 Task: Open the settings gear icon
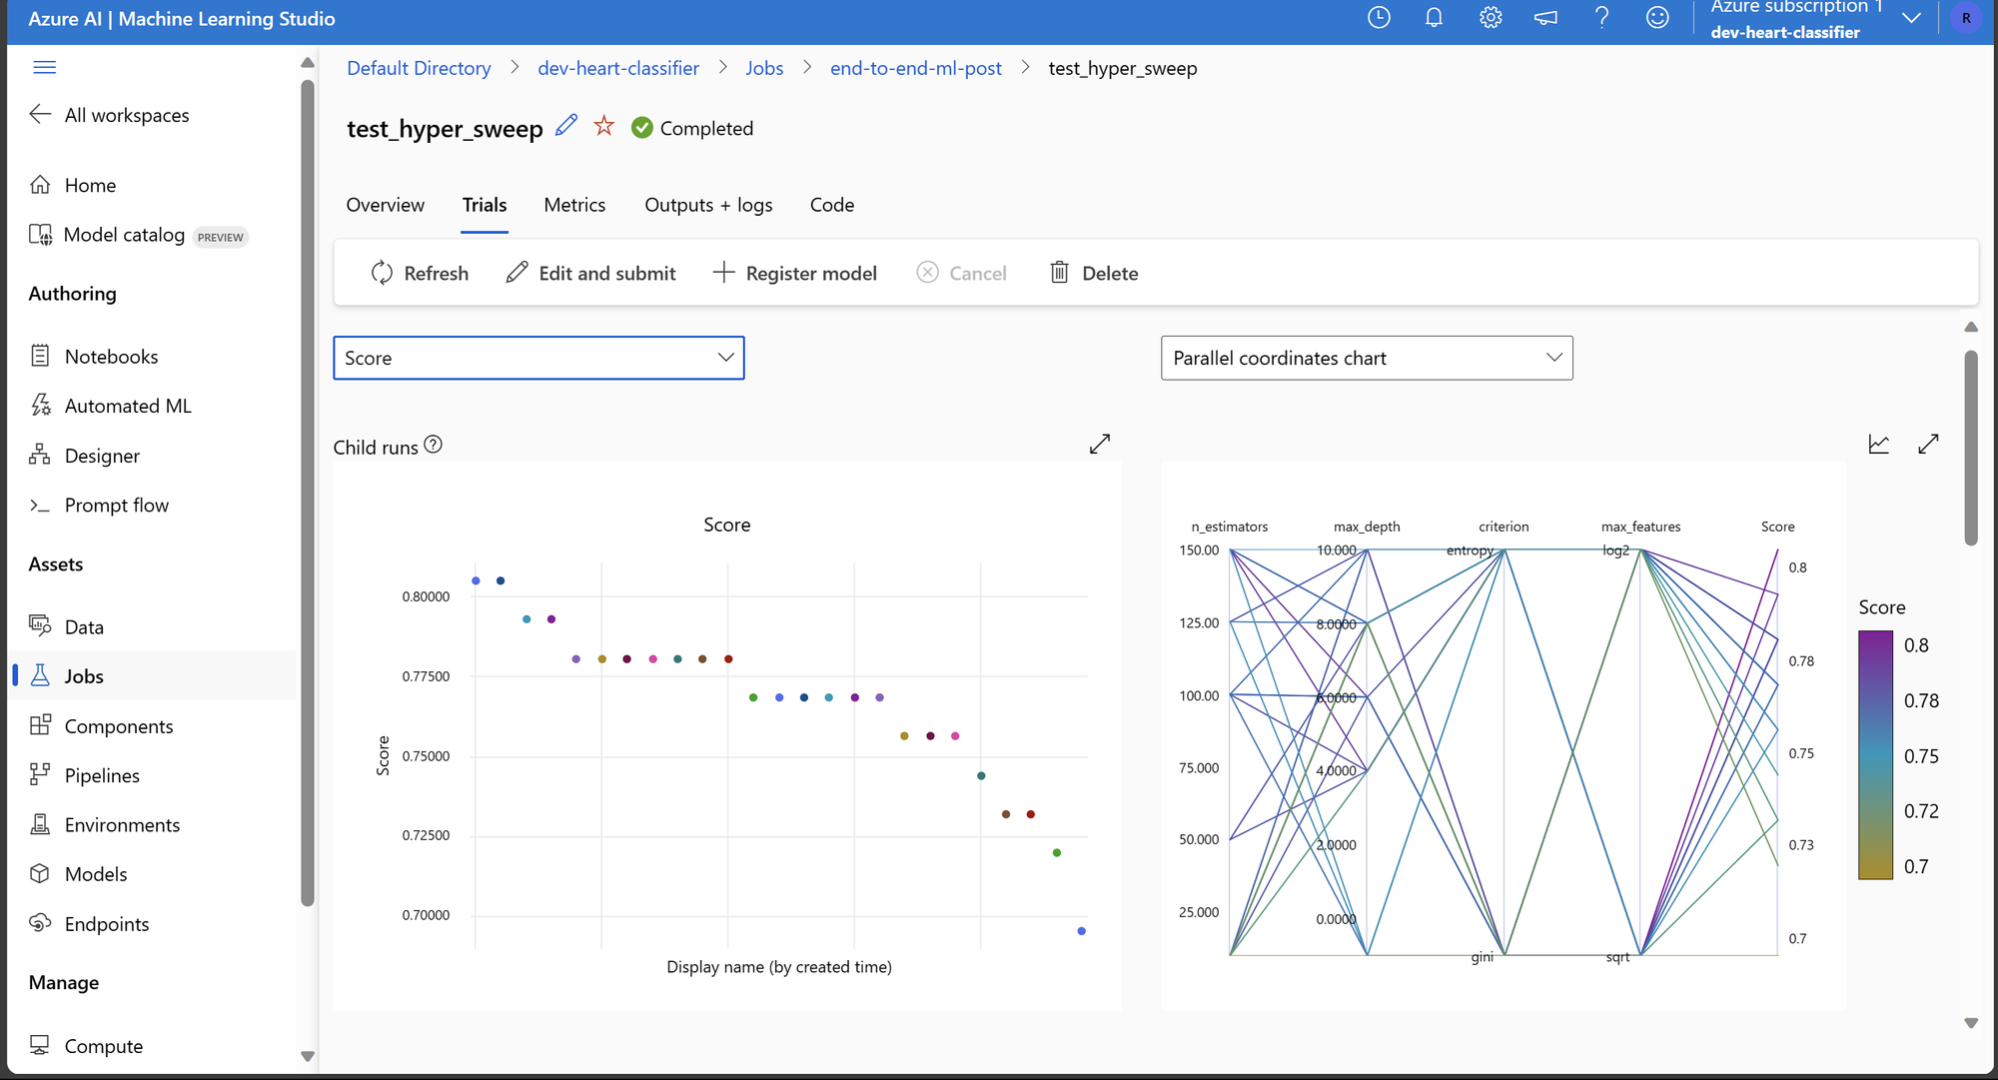point(1490,18)
